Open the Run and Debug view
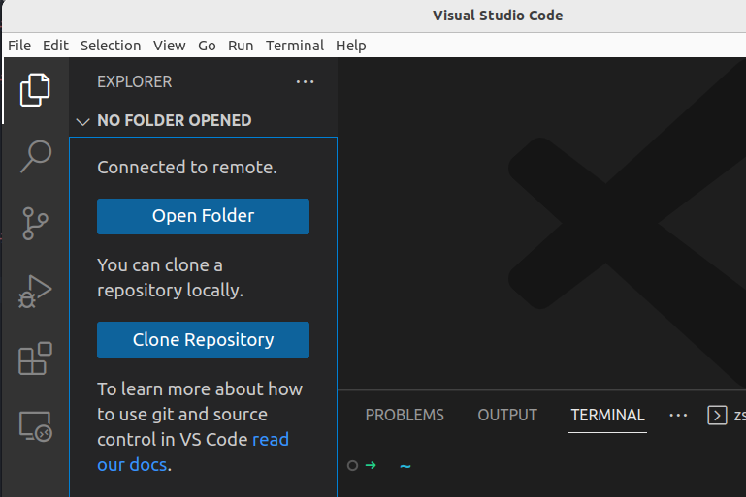The image size is (746, 497). tap(35, 291)
